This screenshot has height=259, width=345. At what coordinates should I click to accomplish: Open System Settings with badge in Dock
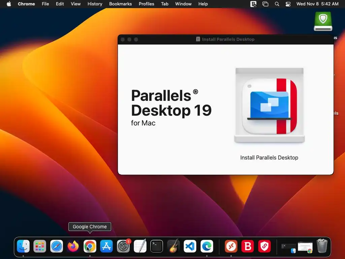point(123,246)
